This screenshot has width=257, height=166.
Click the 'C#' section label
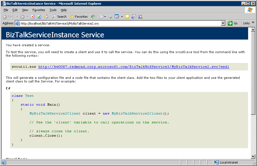tap(8, 88)
